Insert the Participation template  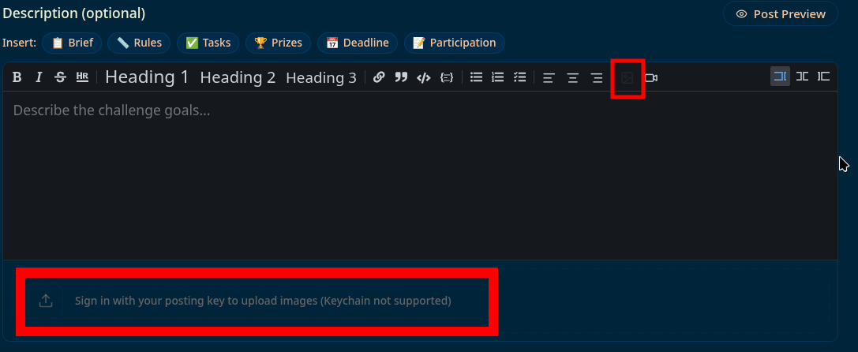coord(454,43)
